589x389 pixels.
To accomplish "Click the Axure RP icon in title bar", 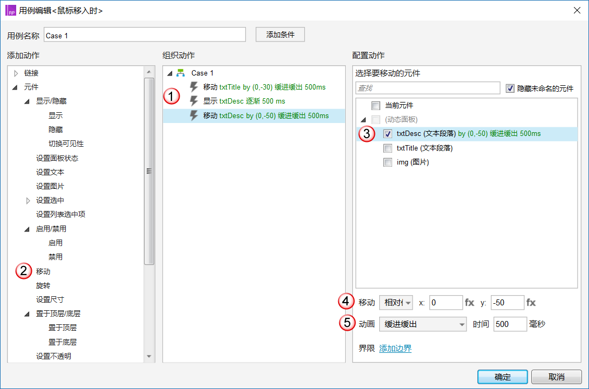I will click(x=11, y=10).
